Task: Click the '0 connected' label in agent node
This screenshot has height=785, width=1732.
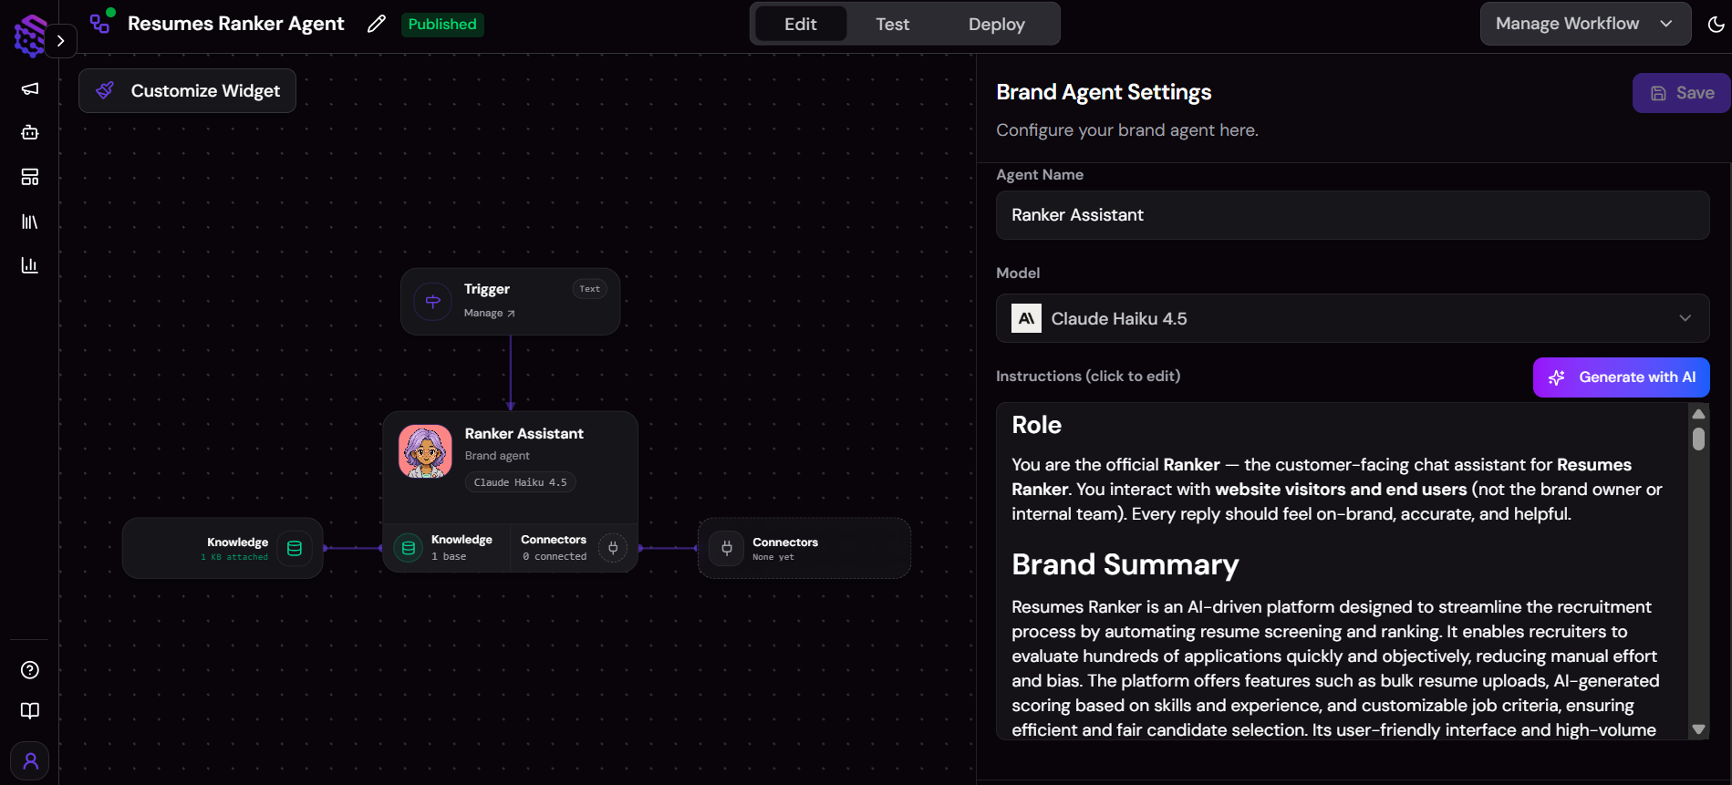Action: 555,556
